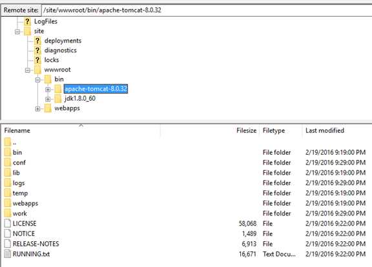Viewport: 372px width, 267px height.
Task: Click the 16,671 filesize value
Action: 247,254
